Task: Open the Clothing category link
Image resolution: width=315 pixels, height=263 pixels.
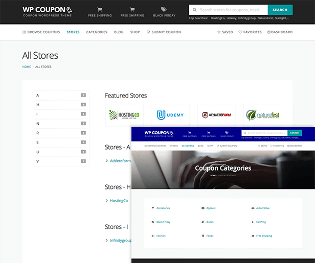Action: coord(261,222)
